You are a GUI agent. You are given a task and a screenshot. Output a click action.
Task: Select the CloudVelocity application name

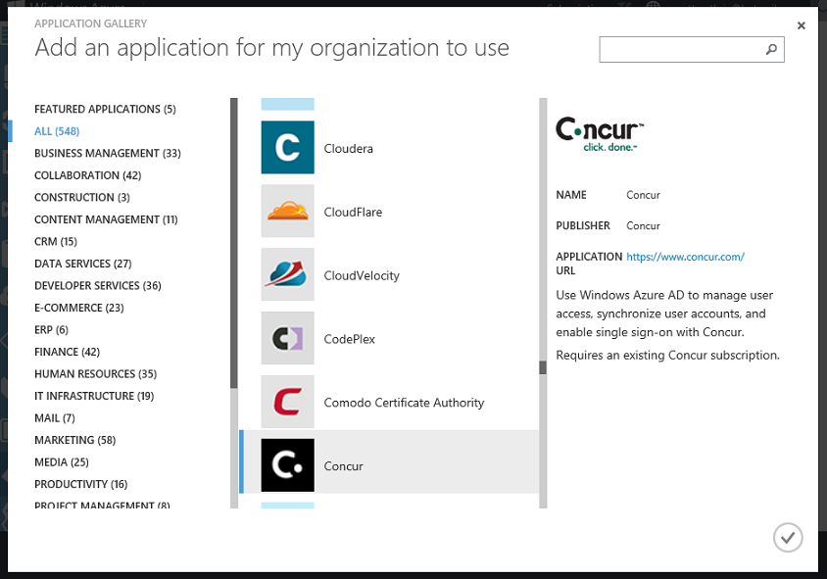tap(362, 276)
